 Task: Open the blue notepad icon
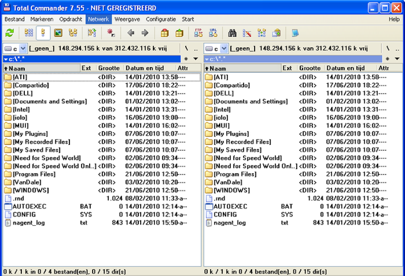pyautogui.click(x=295, y=33)
